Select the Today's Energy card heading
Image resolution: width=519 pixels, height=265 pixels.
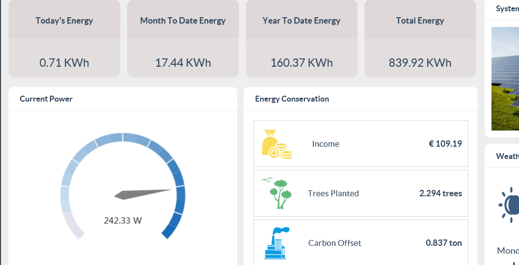click(x=64, y=21)
